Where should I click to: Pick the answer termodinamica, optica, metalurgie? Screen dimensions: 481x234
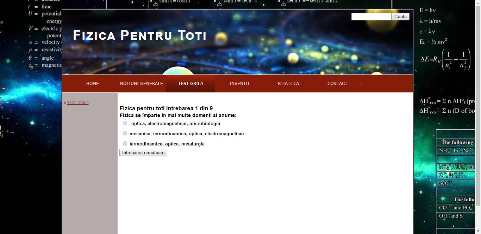(125, 143)
